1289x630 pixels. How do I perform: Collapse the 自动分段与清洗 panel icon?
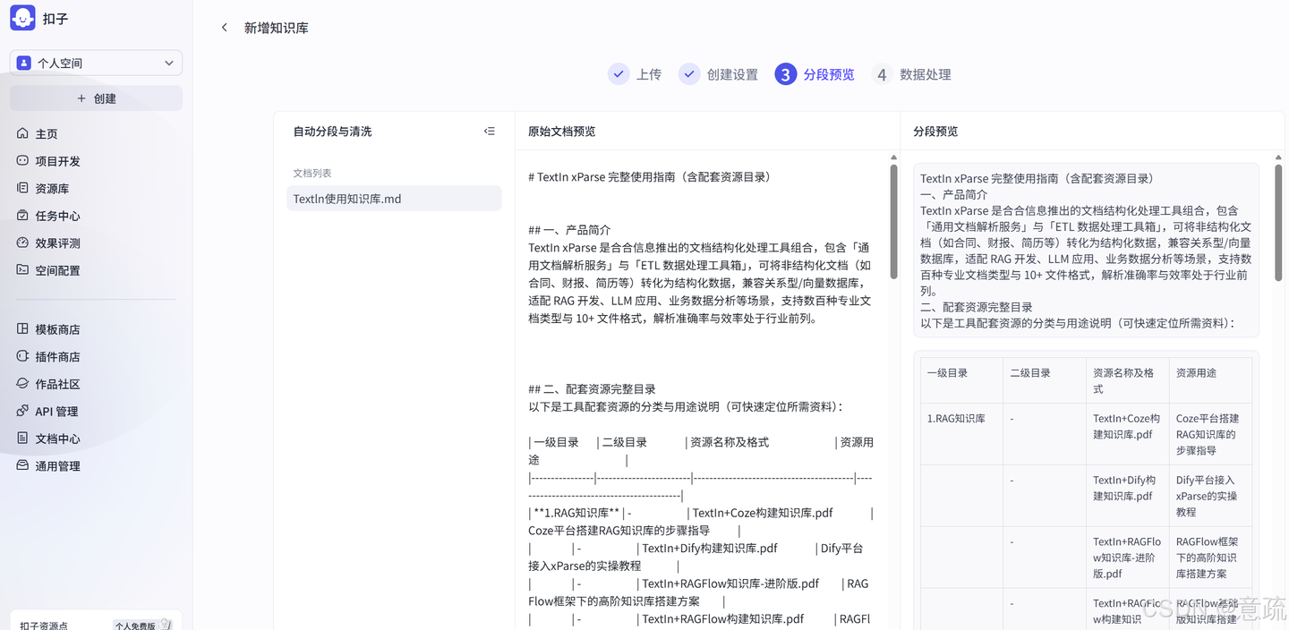pos(489,132)
